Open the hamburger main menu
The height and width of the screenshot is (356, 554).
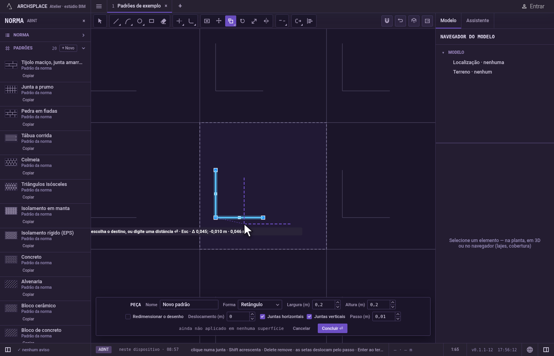pyautogui.click(x=99, y=6)
